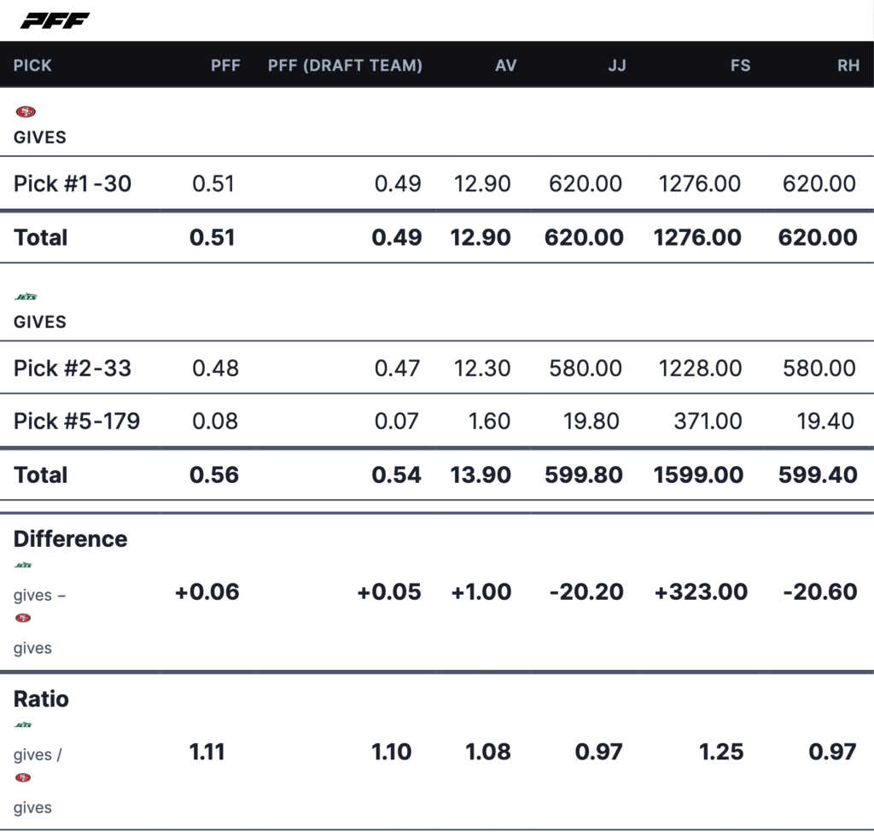Click the Jets logo under Ratio heading
Screen dimensions: 874x832
[24, 724]
